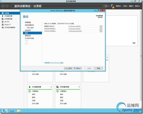
Task: Go to the 先决条件检查 wizard step
Action: [29, 38]
